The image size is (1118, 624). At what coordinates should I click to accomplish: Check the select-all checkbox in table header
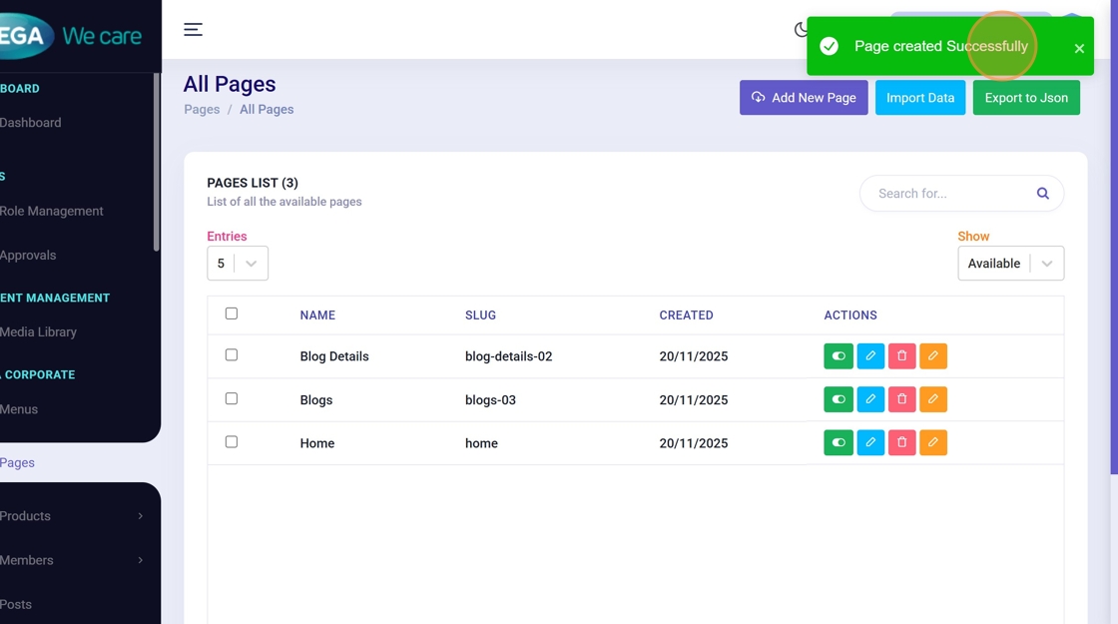coord(232,313)
